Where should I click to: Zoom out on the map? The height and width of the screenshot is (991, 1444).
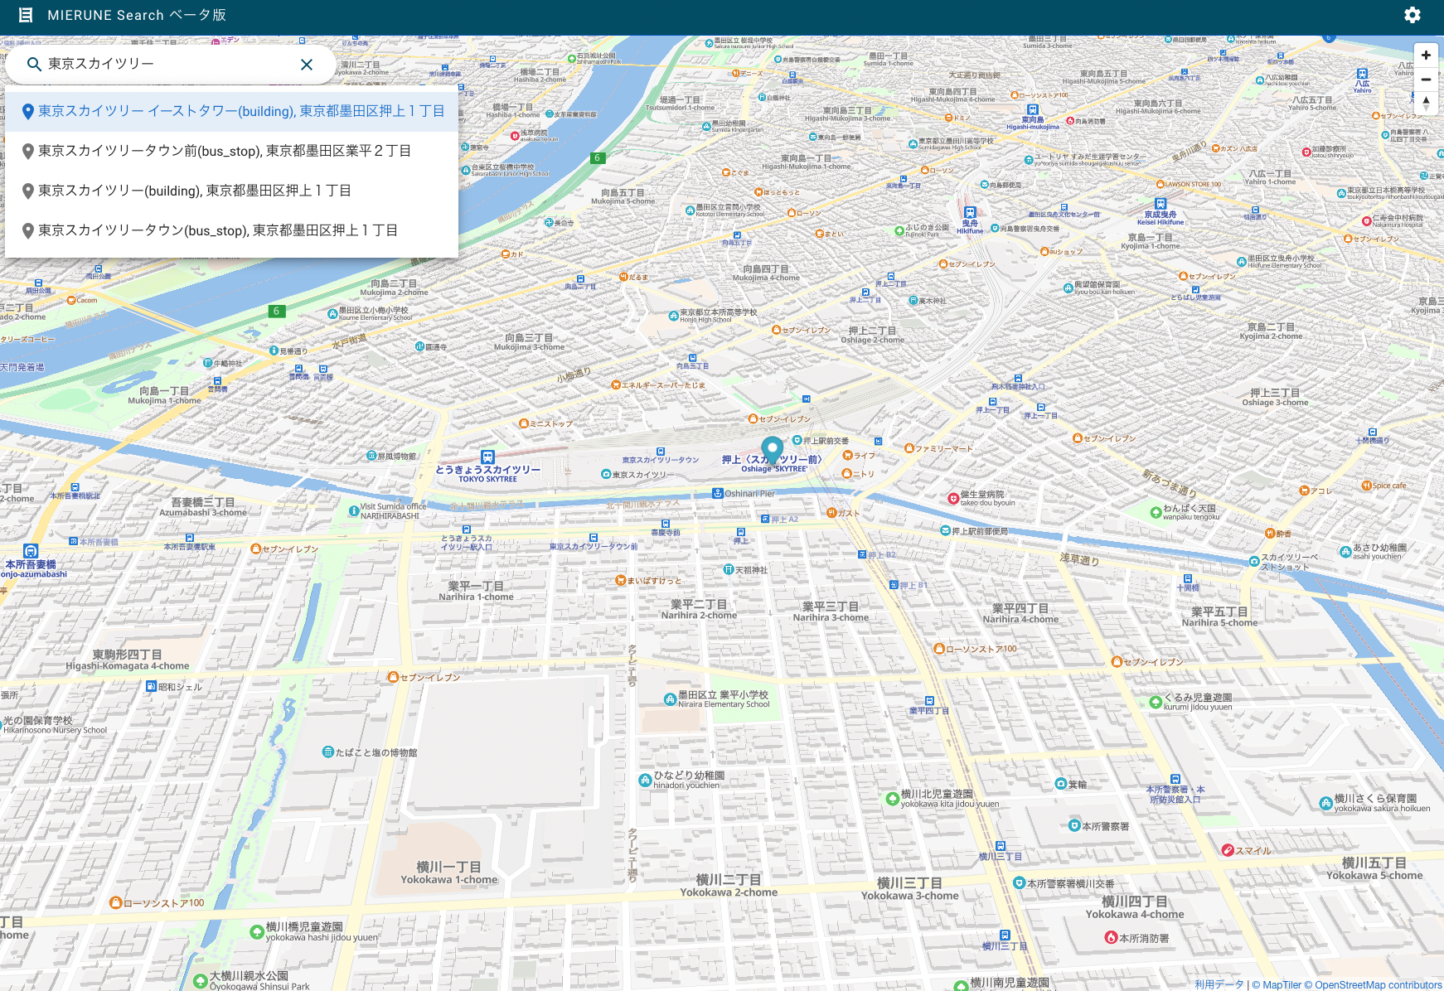(x=1426, y=80)
